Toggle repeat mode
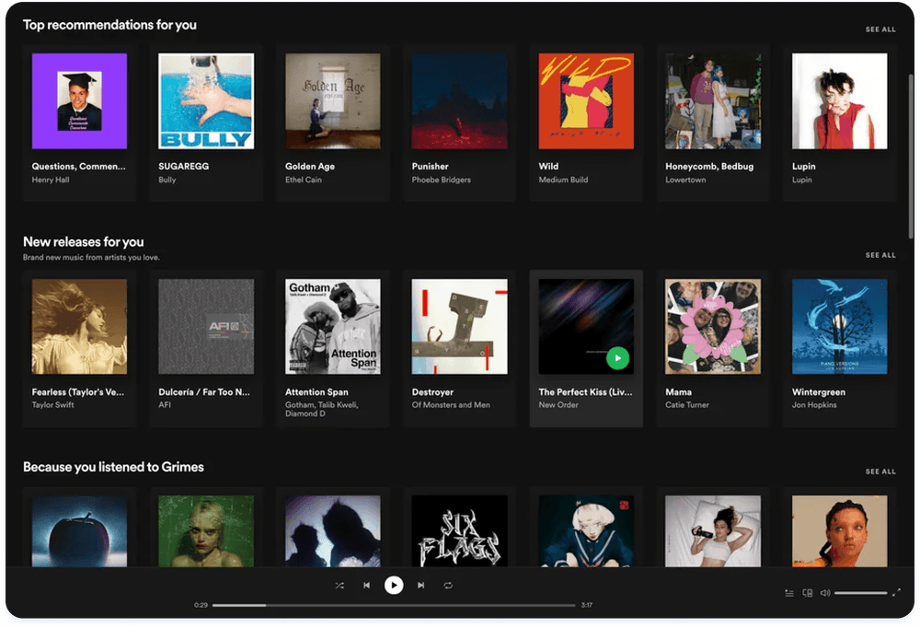920x628 pixels. point(448,585)
